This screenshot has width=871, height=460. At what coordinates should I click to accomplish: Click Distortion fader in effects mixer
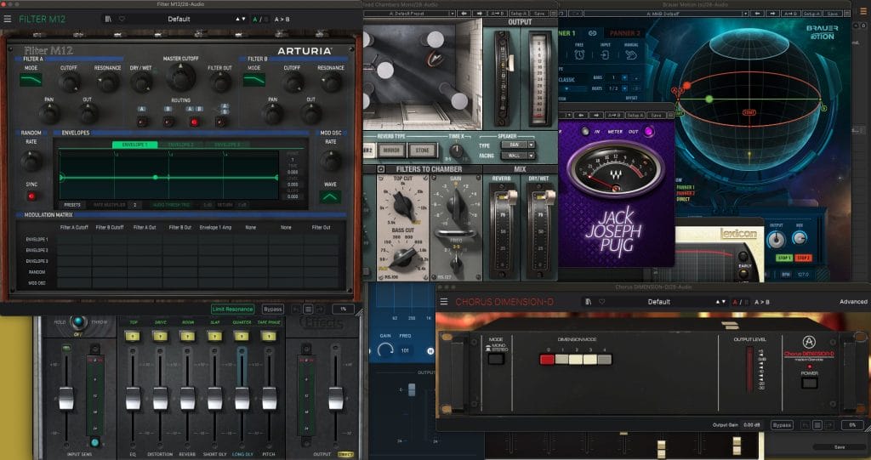click(x=160, y=398)
